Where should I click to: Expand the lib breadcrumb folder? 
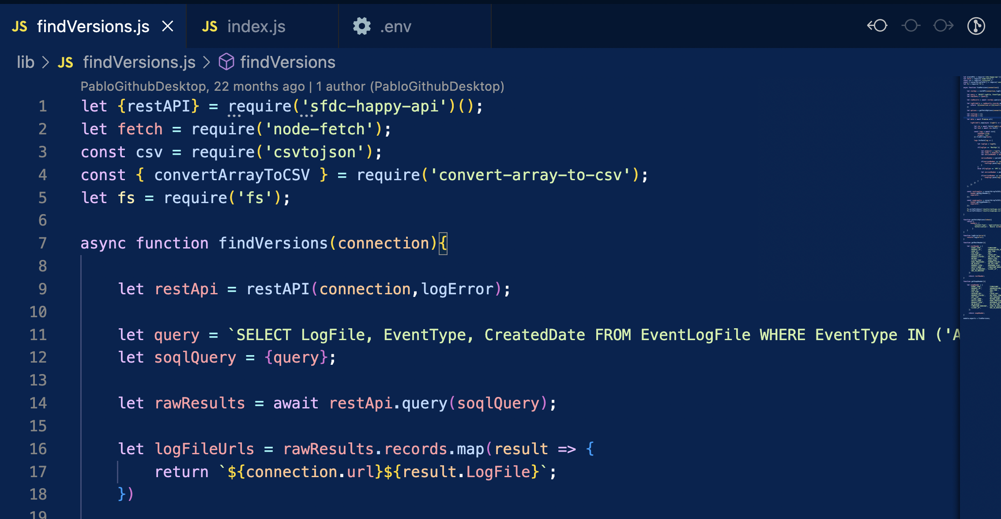click(x=26, y=62)
